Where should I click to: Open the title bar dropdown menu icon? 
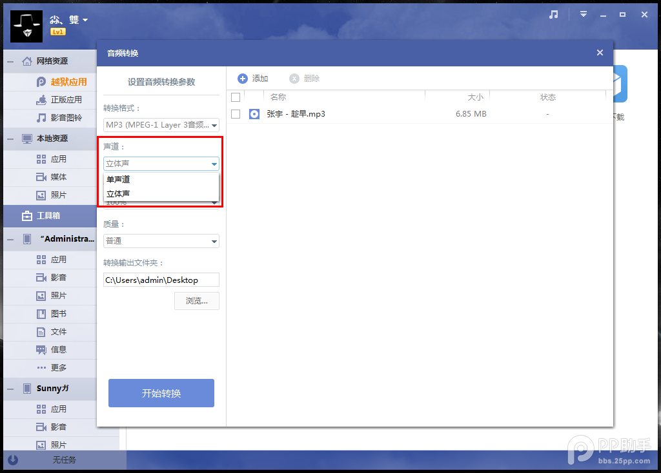click(584, 14)
